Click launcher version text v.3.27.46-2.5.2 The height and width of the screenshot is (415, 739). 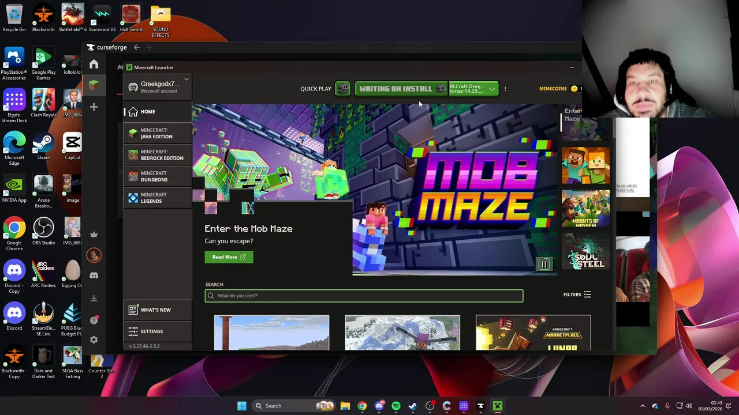(144, 346)
